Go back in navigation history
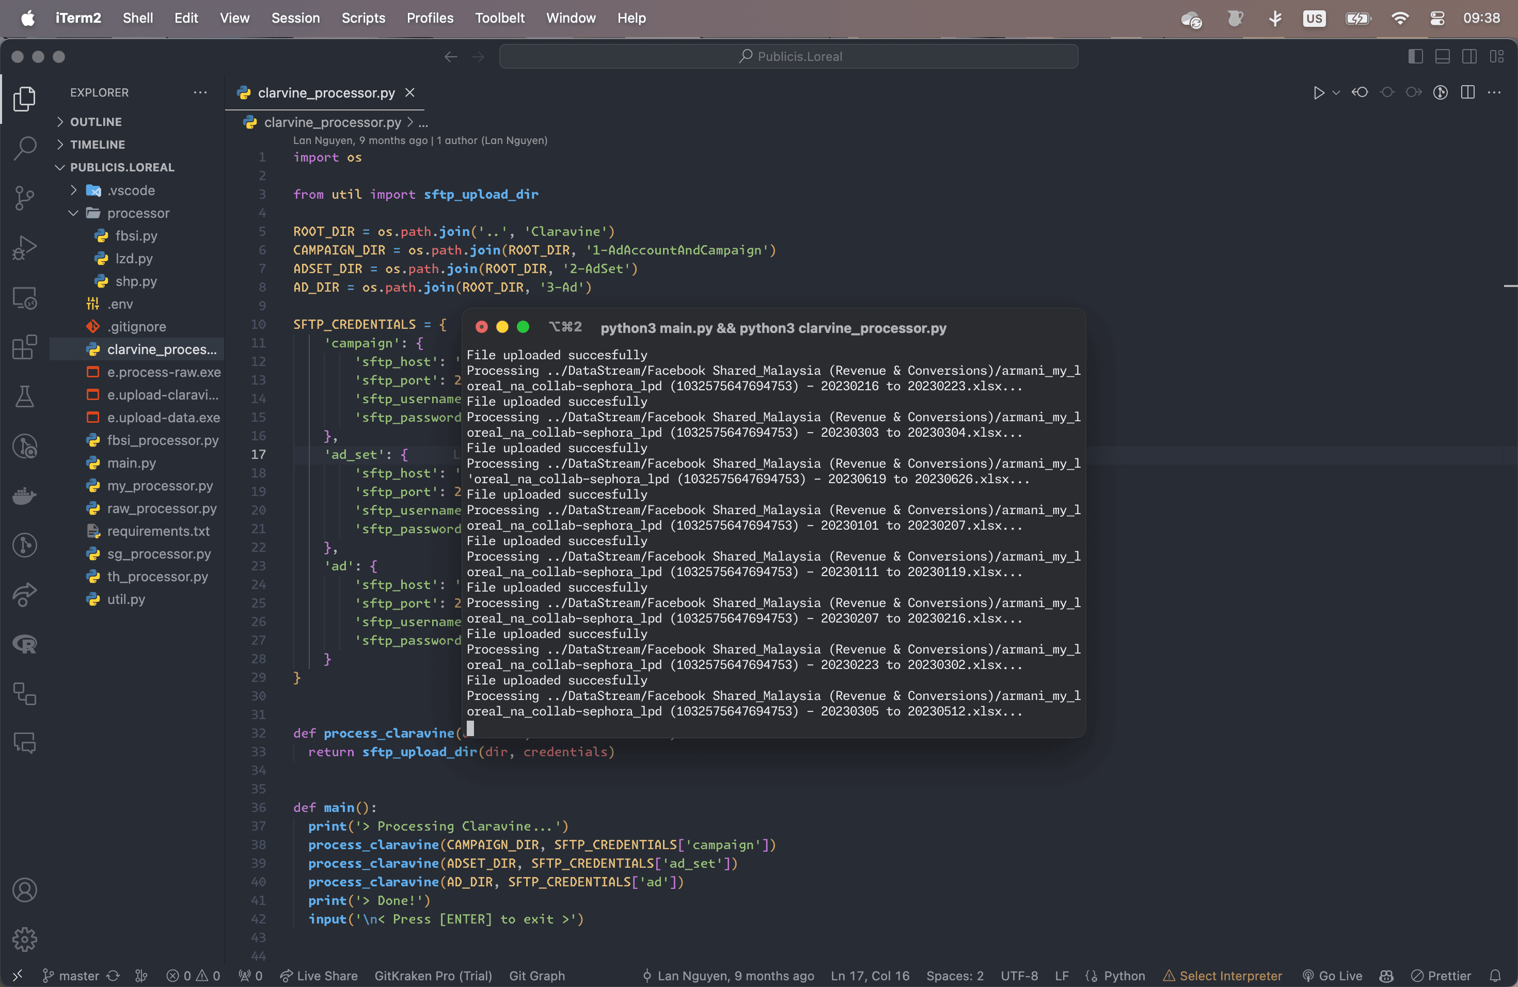 [450, 57]
